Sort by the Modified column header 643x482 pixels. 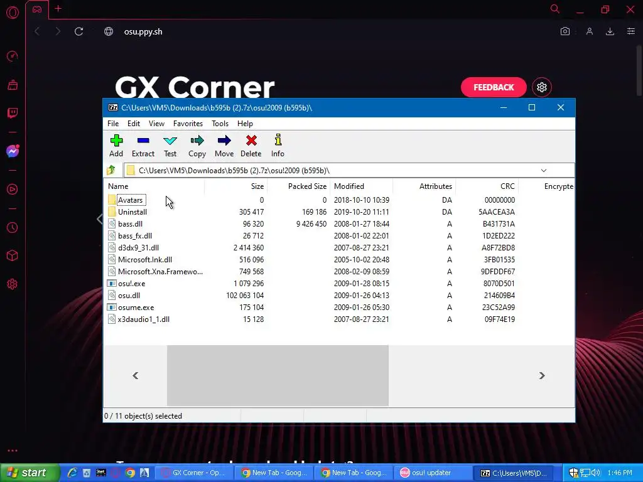click(361, 186)
